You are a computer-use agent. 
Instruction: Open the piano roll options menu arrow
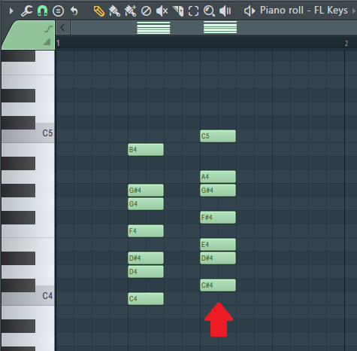11,11
